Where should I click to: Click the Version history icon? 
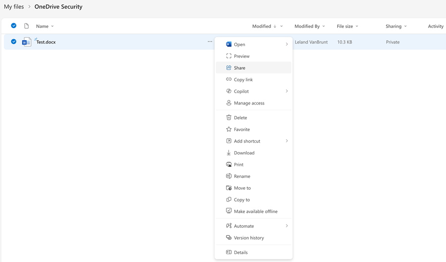point(228,238)
